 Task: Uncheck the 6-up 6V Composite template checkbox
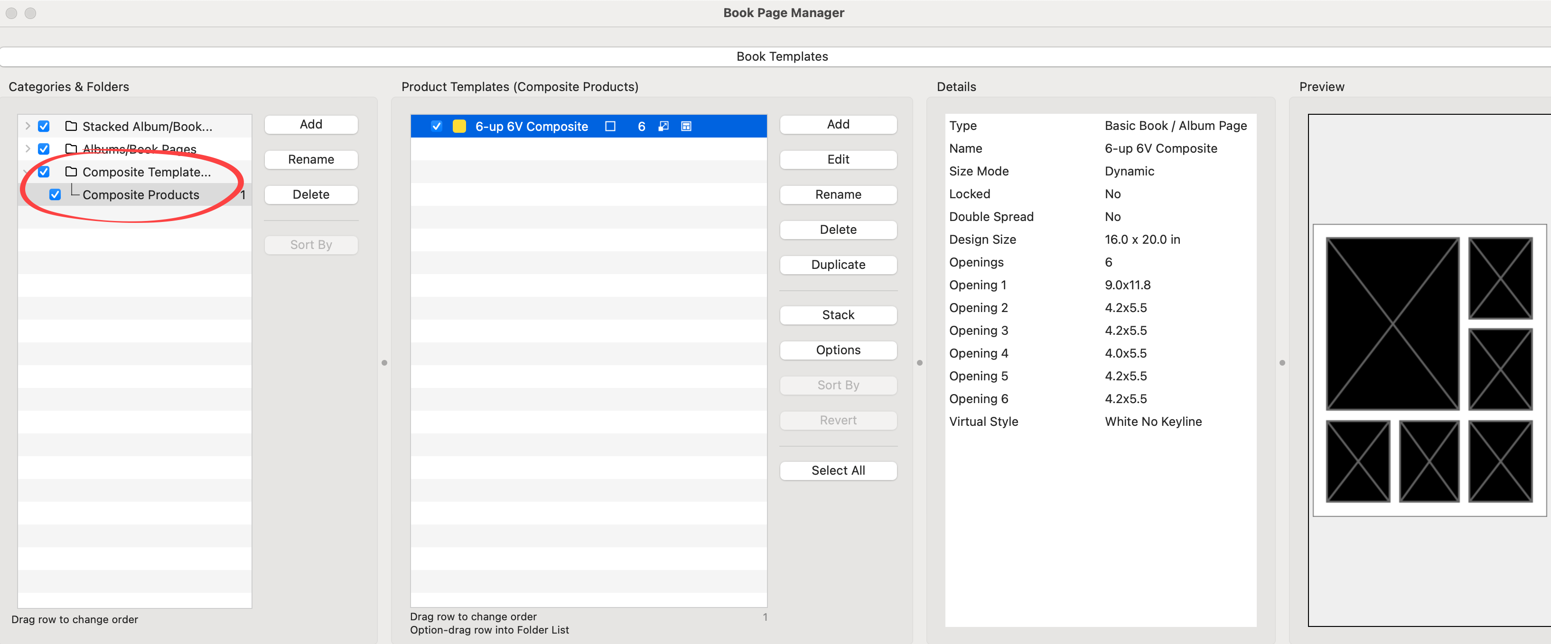coord(437,127)
